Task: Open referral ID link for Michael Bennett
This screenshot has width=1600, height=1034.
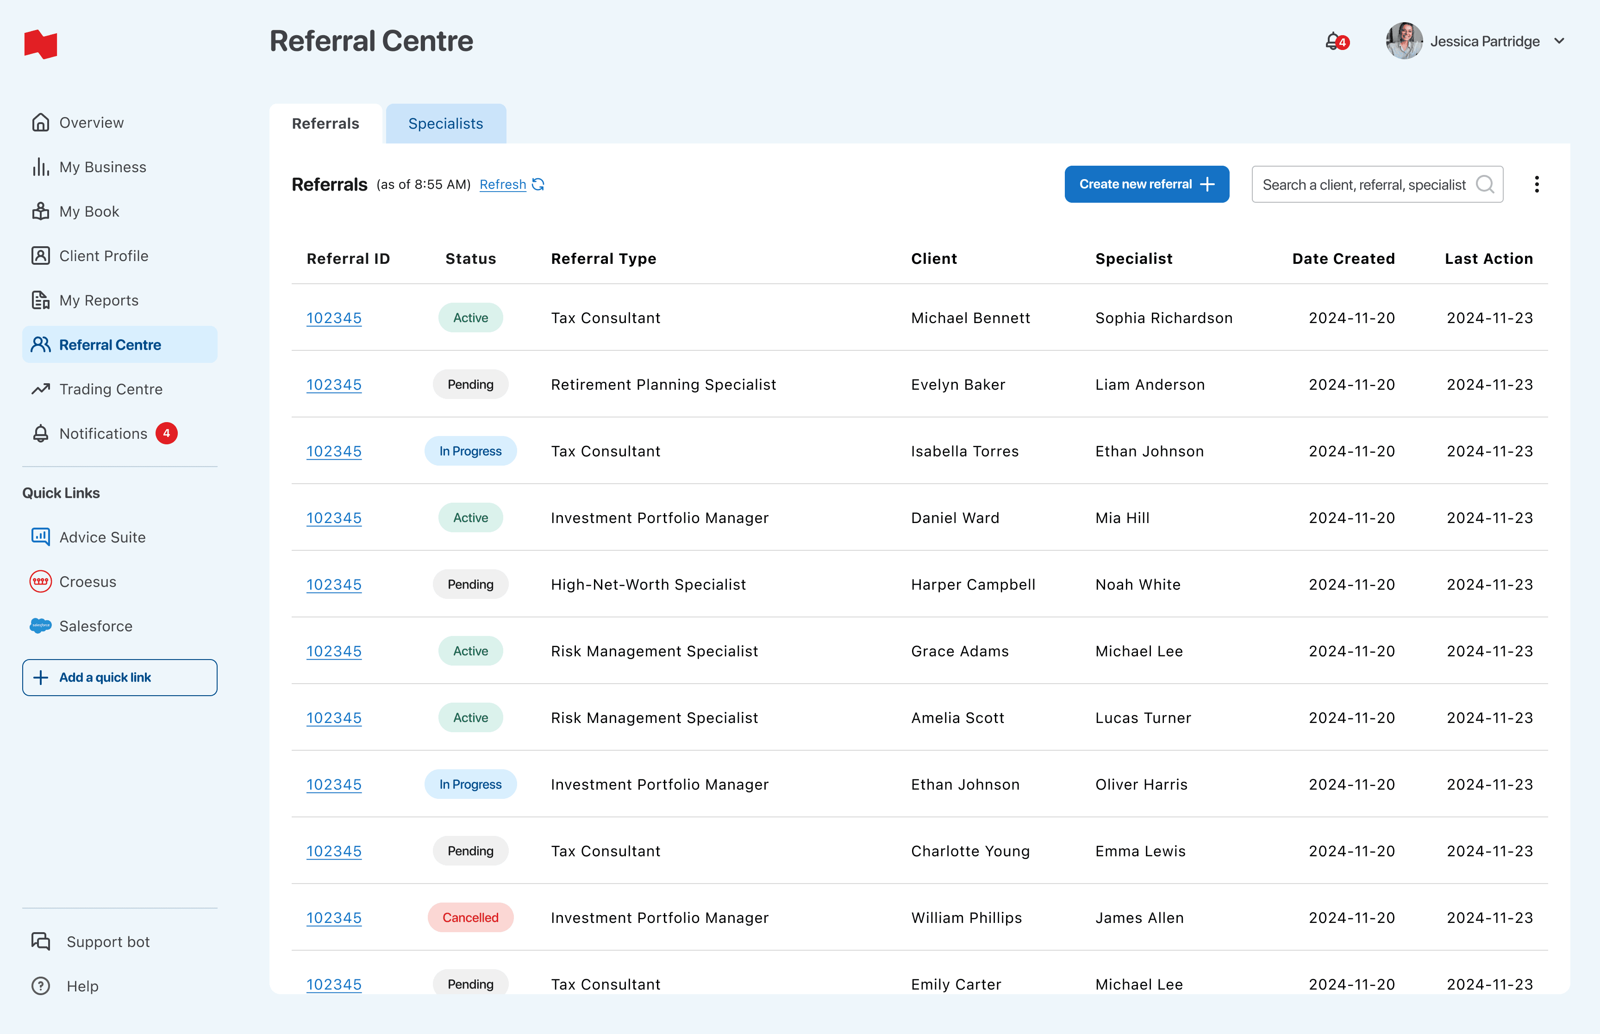Action: tap(334, 318)
